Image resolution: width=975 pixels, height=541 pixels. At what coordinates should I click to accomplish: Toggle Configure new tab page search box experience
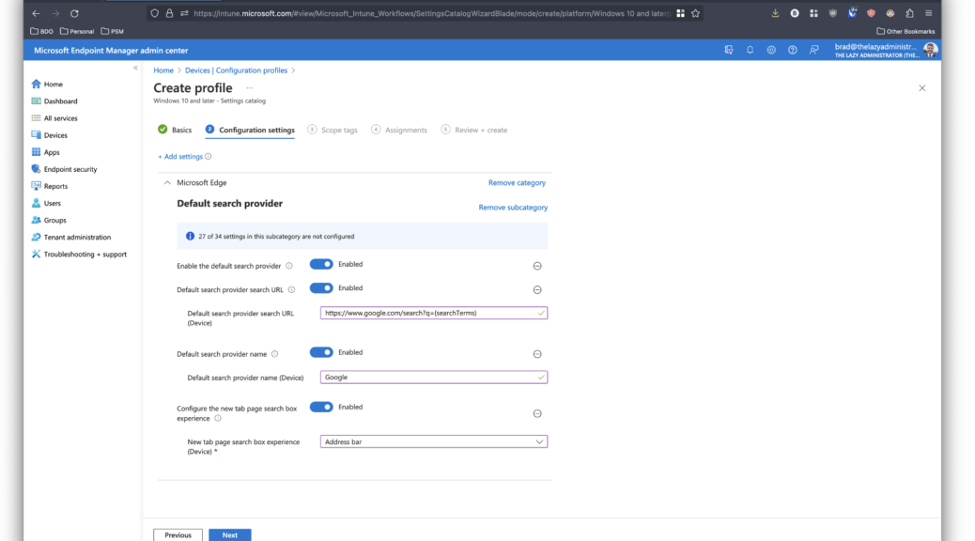point(321,408)
